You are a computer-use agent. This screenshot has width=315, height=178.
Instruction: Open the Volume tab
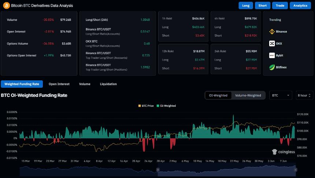tap(85, 84)
